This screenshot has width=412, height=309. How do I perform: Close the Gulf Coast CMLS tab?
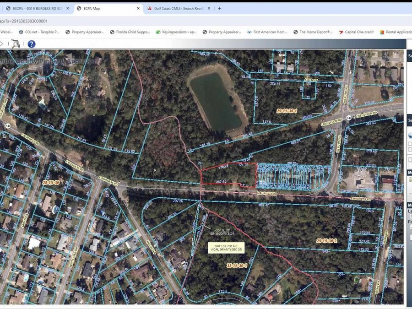(210, 8)
